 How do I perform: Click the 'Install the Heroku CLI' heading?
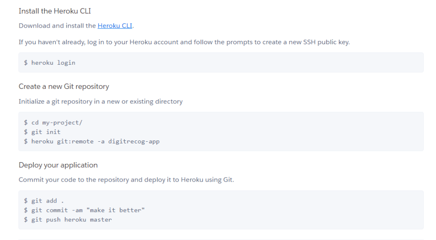pos(54,11)
